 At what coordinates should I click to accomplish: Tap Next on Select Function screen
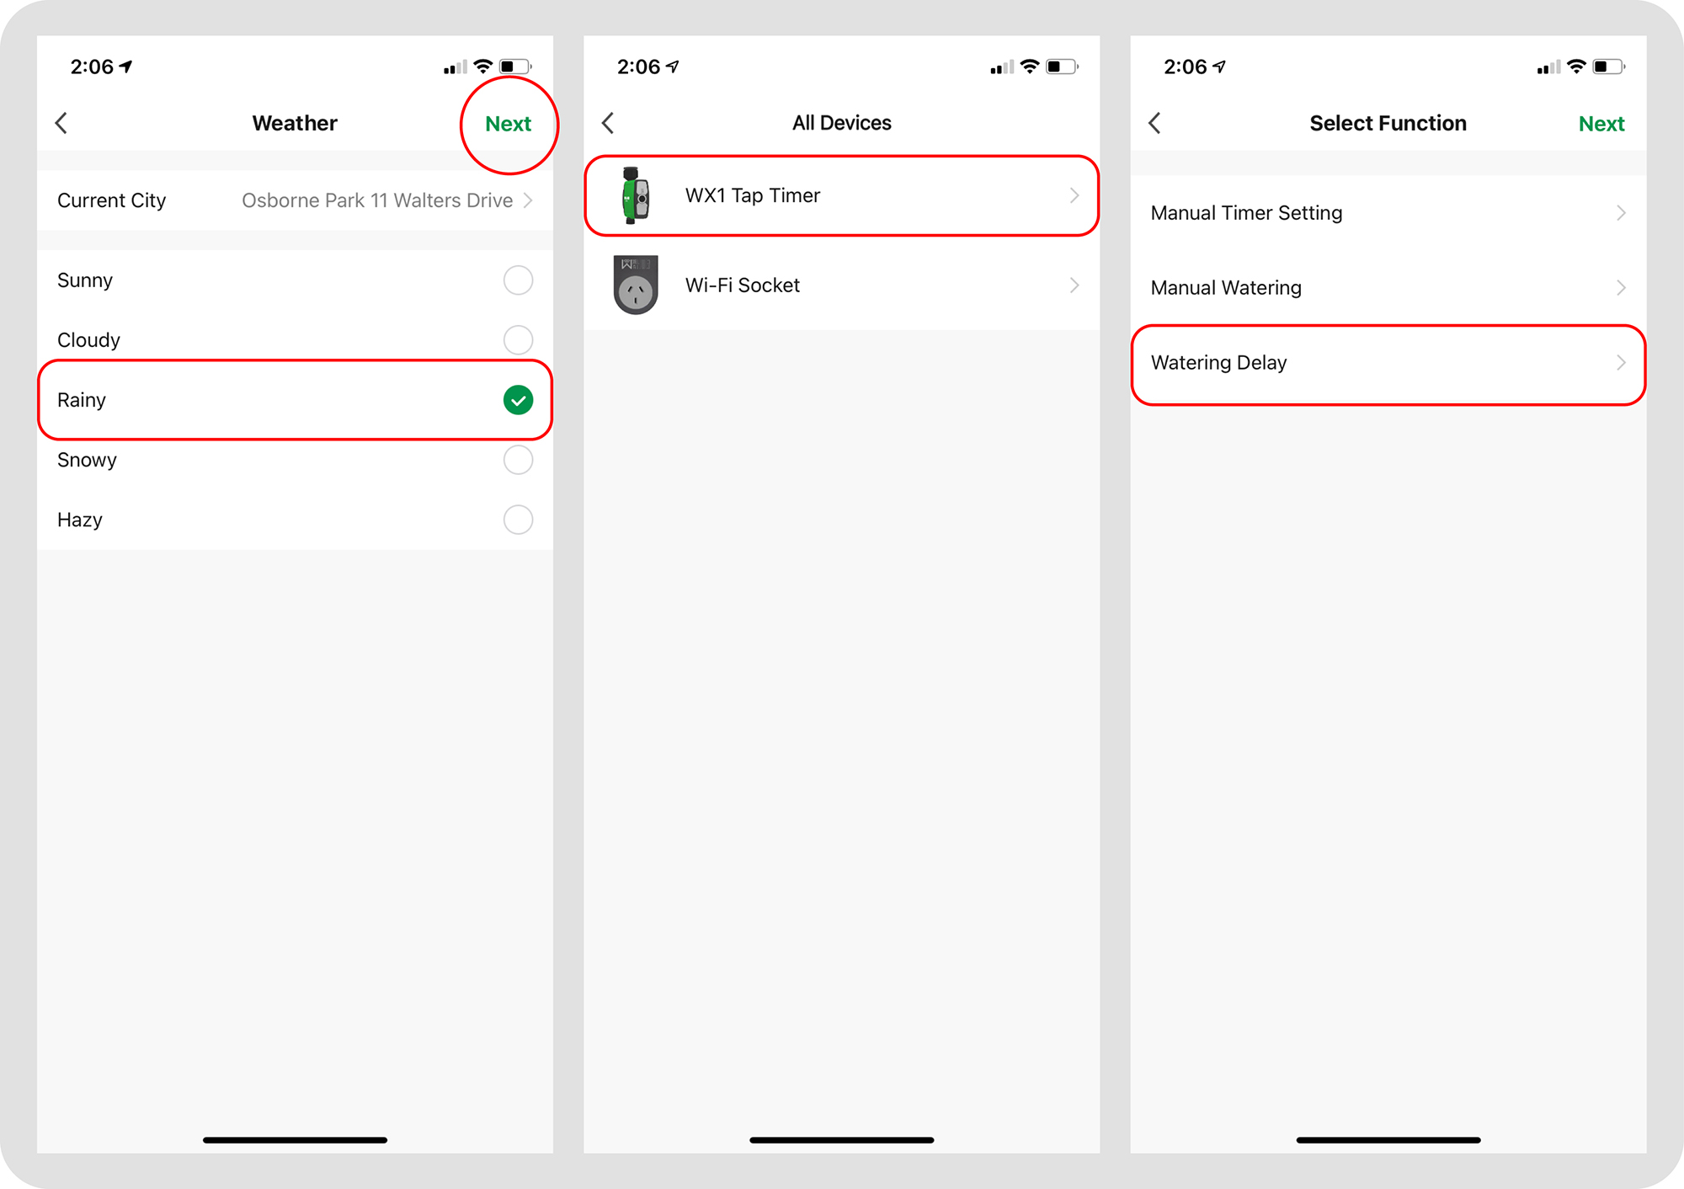1601,124
